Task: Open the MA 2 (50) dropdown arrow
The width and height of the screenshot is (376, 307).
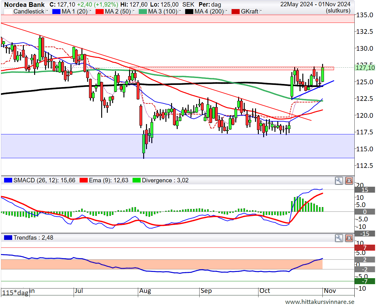Action: pyautogui.click(x=133, y=11)
